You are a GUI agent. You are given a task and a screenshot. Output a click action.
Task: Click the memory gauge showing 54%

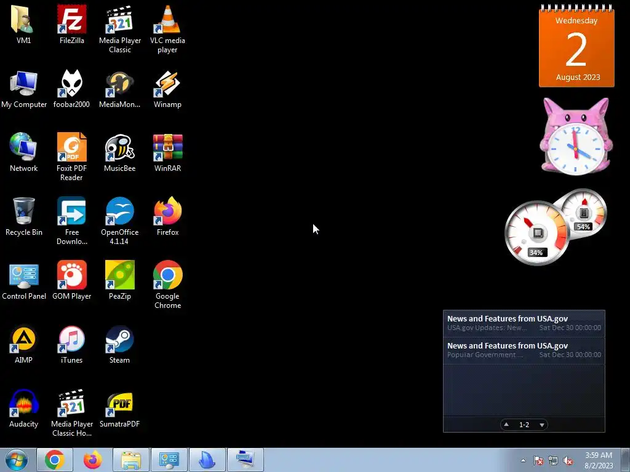(x=583, y=213)
